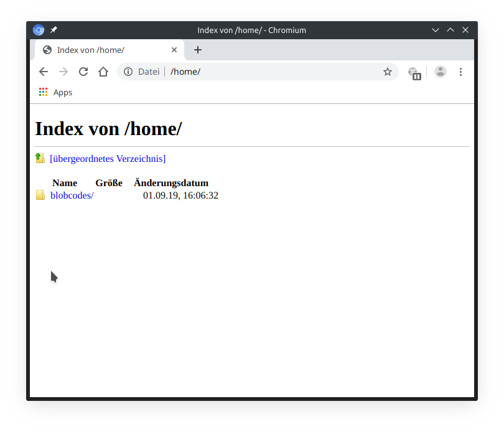Click inside the address bar showing /home/
Viewport: 504px width, 432px height.
tap(249, 72)
